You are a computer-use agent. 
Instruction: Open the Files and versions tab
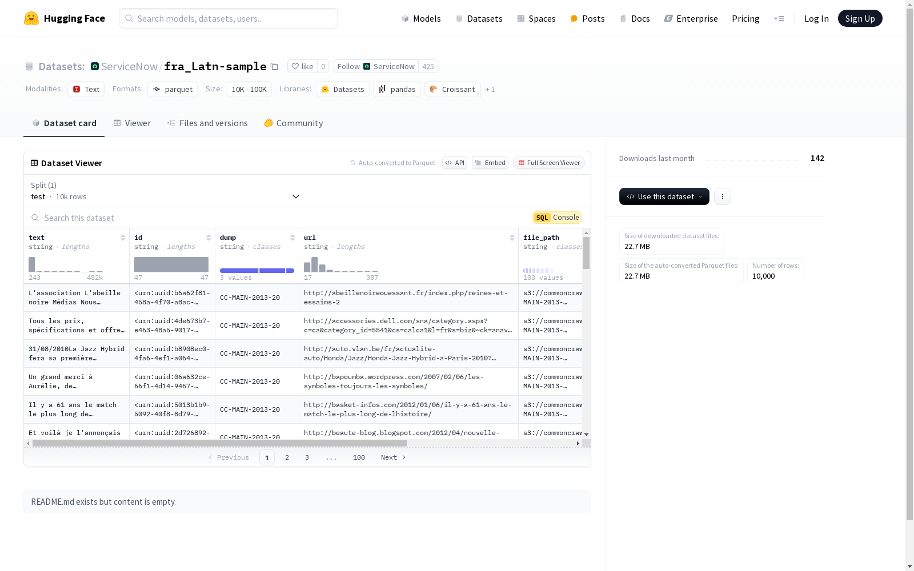coord(207,123)
